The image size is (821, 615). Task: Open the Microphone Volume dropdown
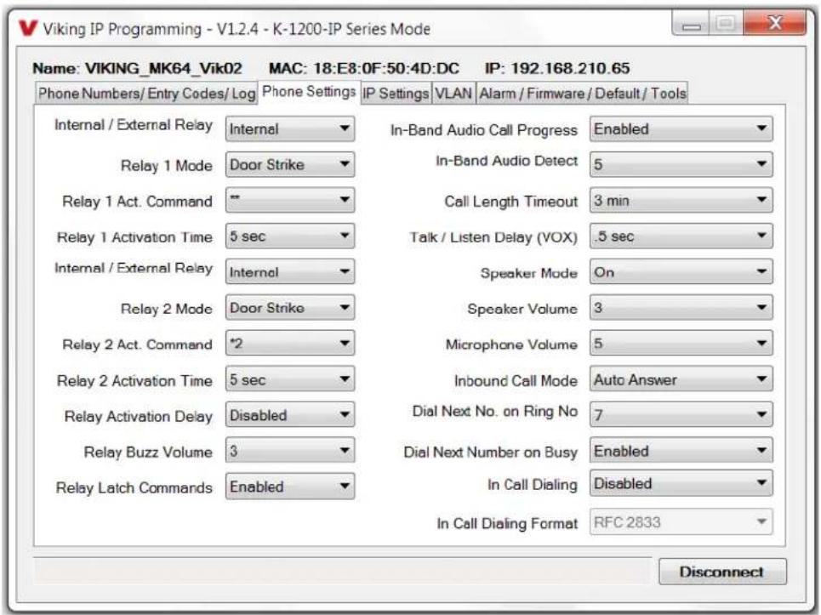tap(681, 344)
